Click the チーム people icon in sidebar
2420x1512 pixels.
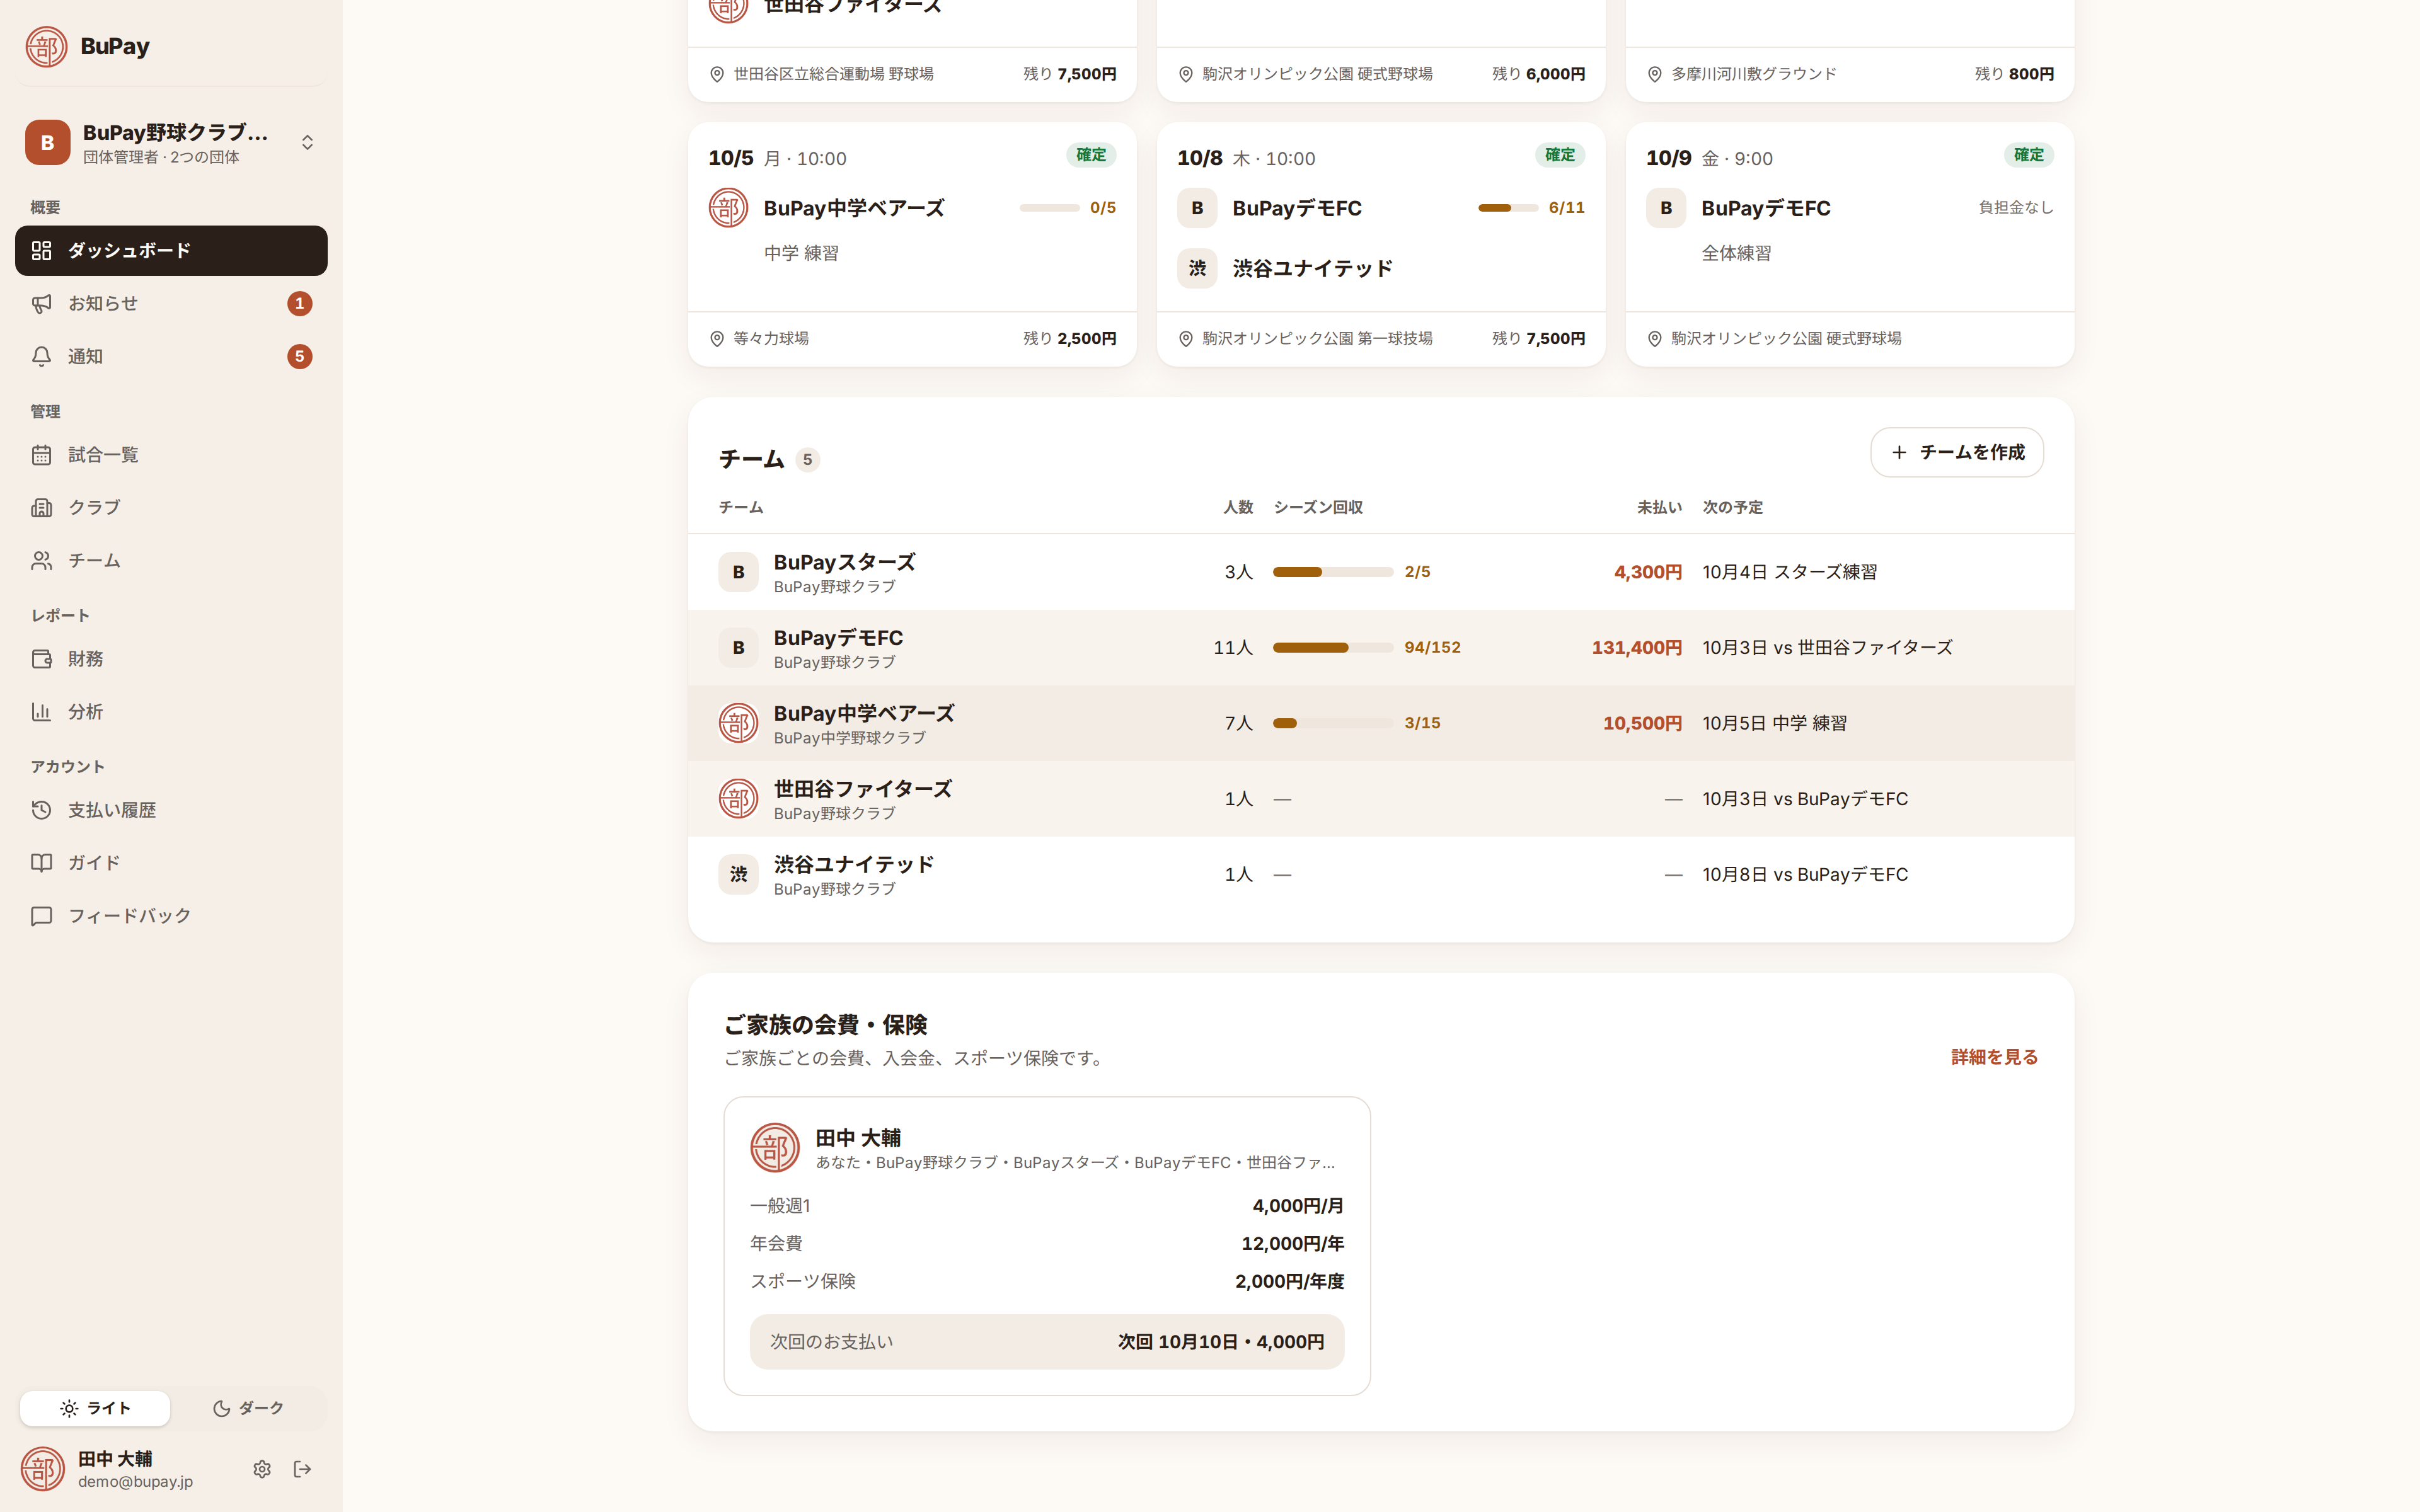click(41, 560)
